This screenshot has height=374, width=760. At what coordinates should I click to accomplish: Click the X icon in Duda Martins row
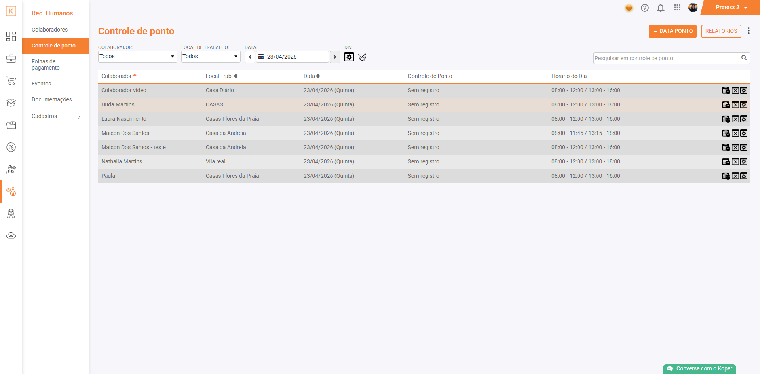pyautogui.click(x=735, y=105)
